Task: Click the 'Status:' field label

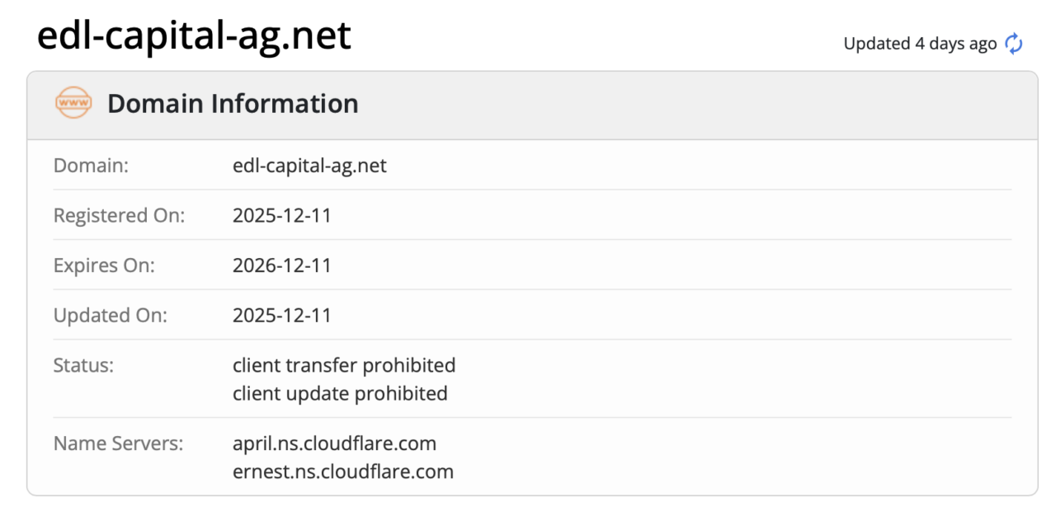Action: click(83, 364)
